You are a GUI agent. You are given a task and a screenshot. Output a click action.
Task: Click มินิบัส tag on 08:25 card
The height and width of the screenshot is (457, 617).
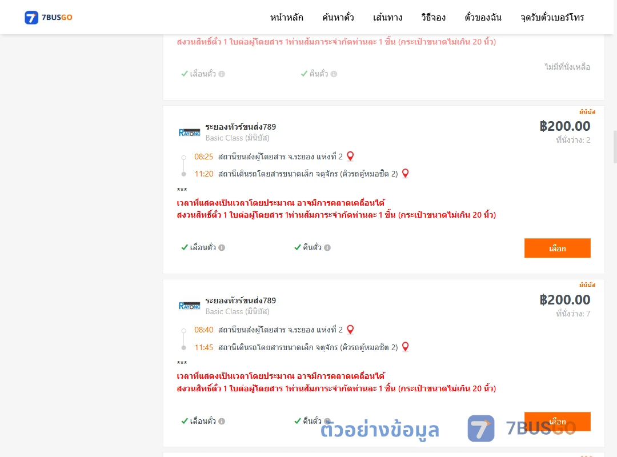click(587, 112)
